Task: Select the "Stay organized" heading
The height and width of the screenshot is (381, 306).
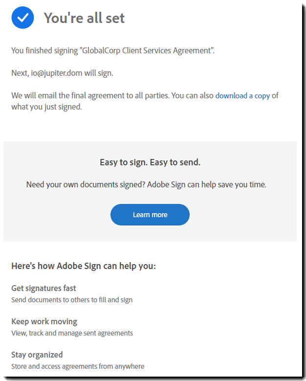Action: point(37,355)
